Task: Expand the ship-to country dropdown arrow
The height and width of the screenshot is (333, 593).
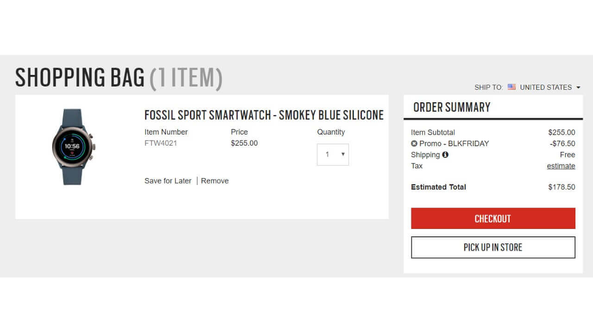Action: 578,87
